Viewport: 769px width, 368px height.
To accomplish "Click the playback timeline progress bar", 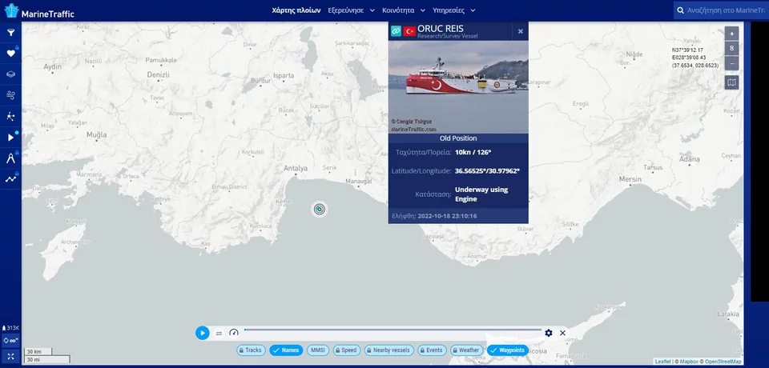I will tap(393, 330).
